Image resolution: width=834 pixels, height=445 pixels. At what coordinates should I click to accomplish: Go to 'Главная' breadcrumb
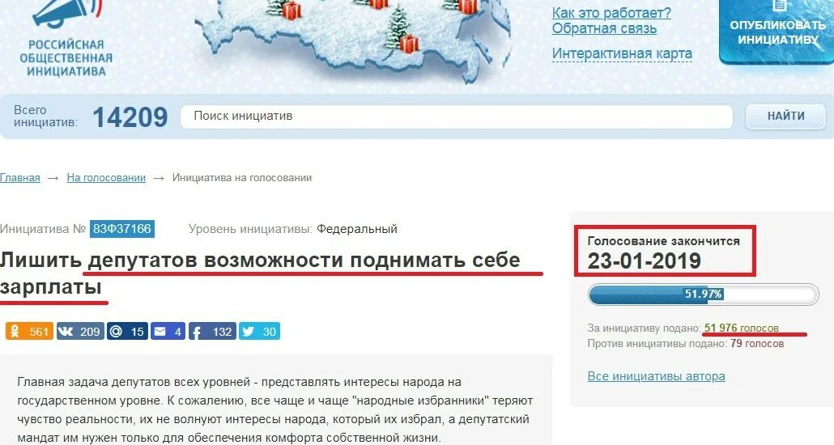tap(20, 178)
